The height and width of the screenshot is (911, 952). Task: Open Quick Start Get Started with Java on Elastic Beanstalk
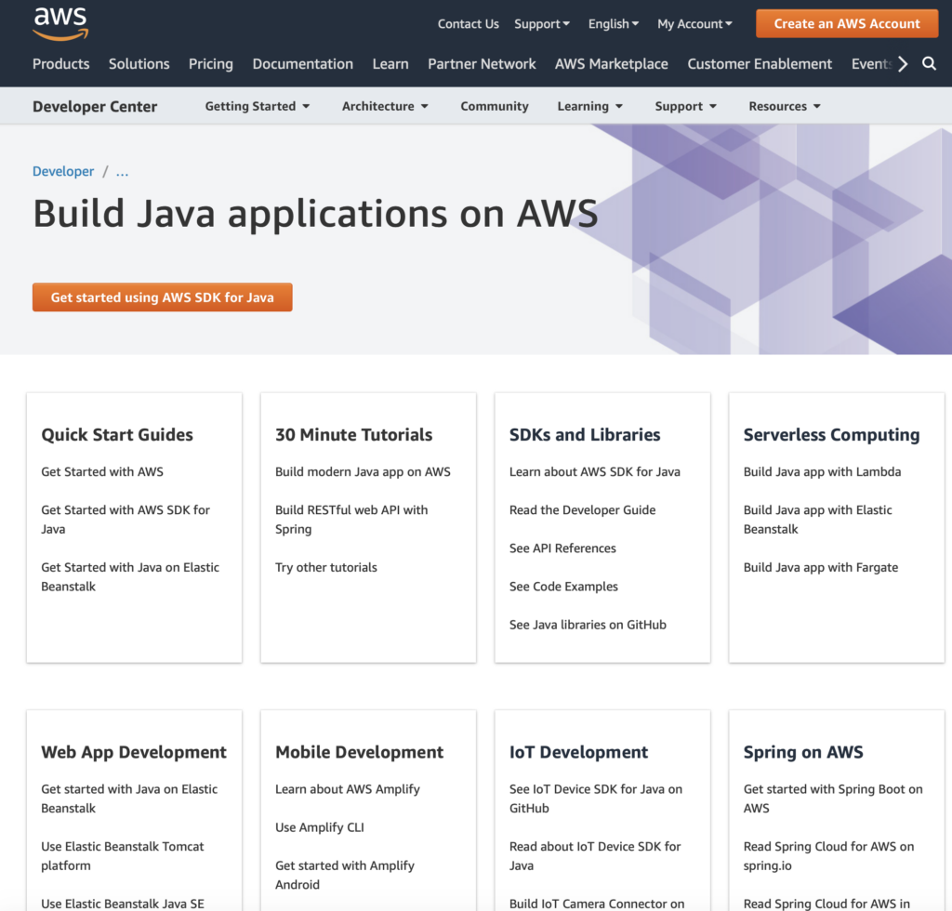(x=130, y=576)
